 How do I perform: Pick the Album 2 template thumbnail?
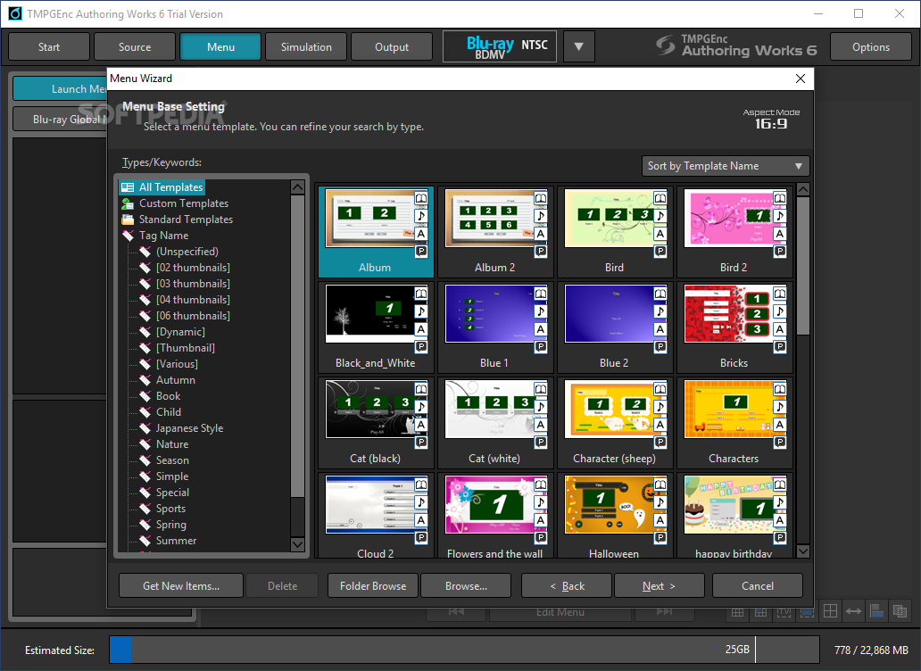(495, 231)
